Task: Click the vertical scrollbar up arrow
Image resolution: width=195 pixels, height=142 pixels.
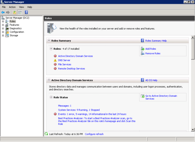Action: (193, 37)
